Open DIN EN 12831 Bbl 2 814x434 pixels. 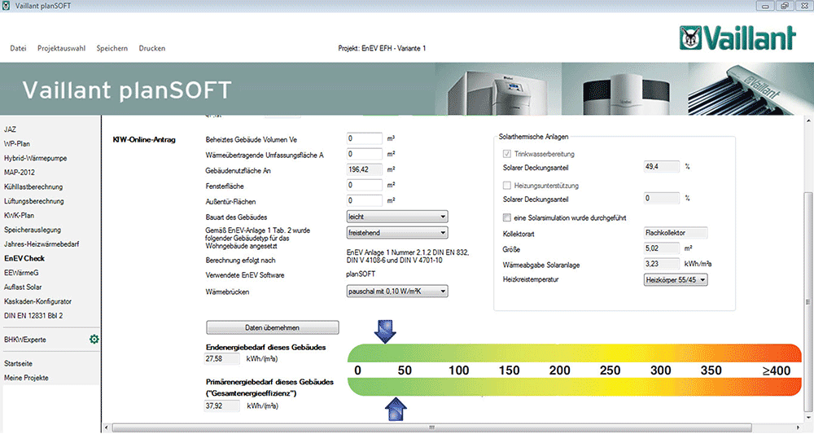[x=33, y=315]
